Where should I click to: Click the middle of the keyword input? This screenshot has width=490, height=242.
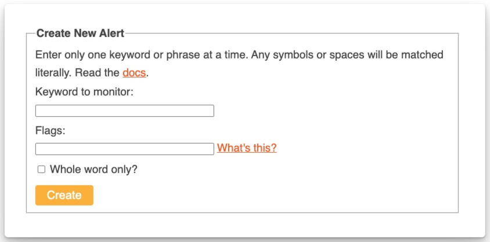pyautogui.click(x=124, y=111)
